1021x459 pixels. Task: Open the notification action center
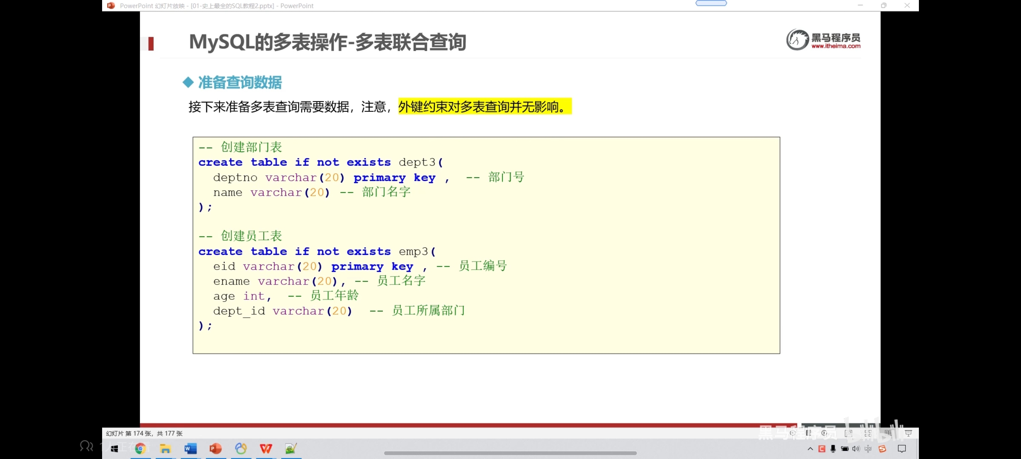[x=902, y=449]
